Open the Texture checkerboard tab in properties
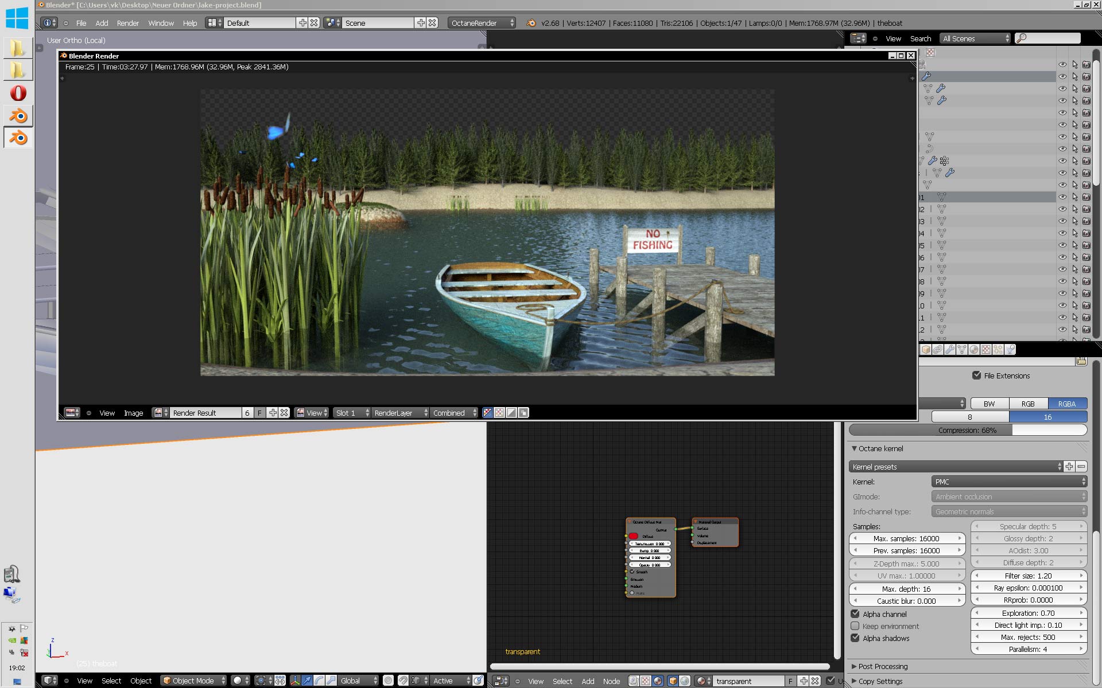The width and height of the screenshot is (1102, 688). (986, 349)
